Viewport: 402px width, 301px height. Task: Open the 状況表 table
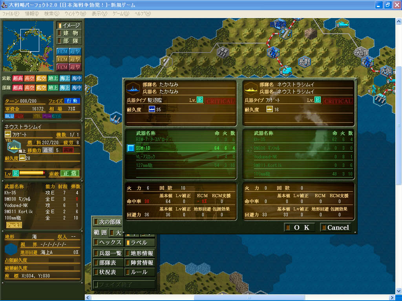pos(108,272)
